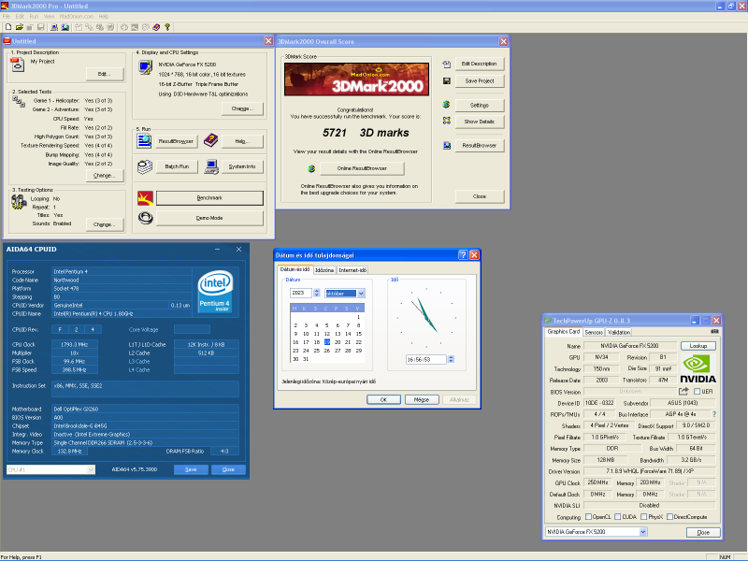Click the Bus Interface question mark in GPU-Z

click(x=714, y=414)
